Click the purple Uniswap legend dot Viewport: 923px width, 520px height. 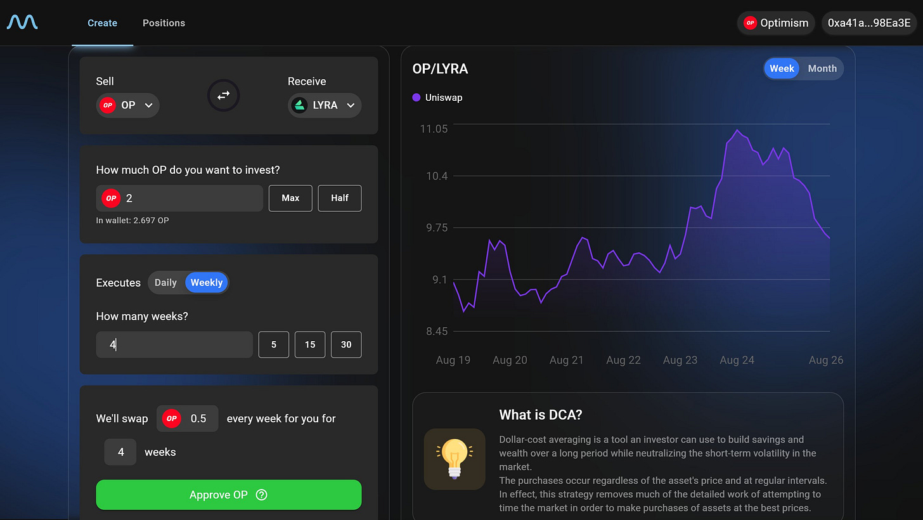[416, 98]
